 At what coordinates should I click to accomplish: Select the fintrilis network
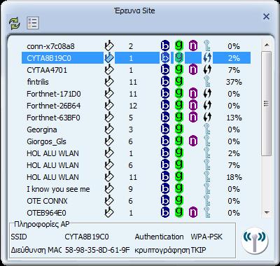pyautogui.click(x=136, y=82)
